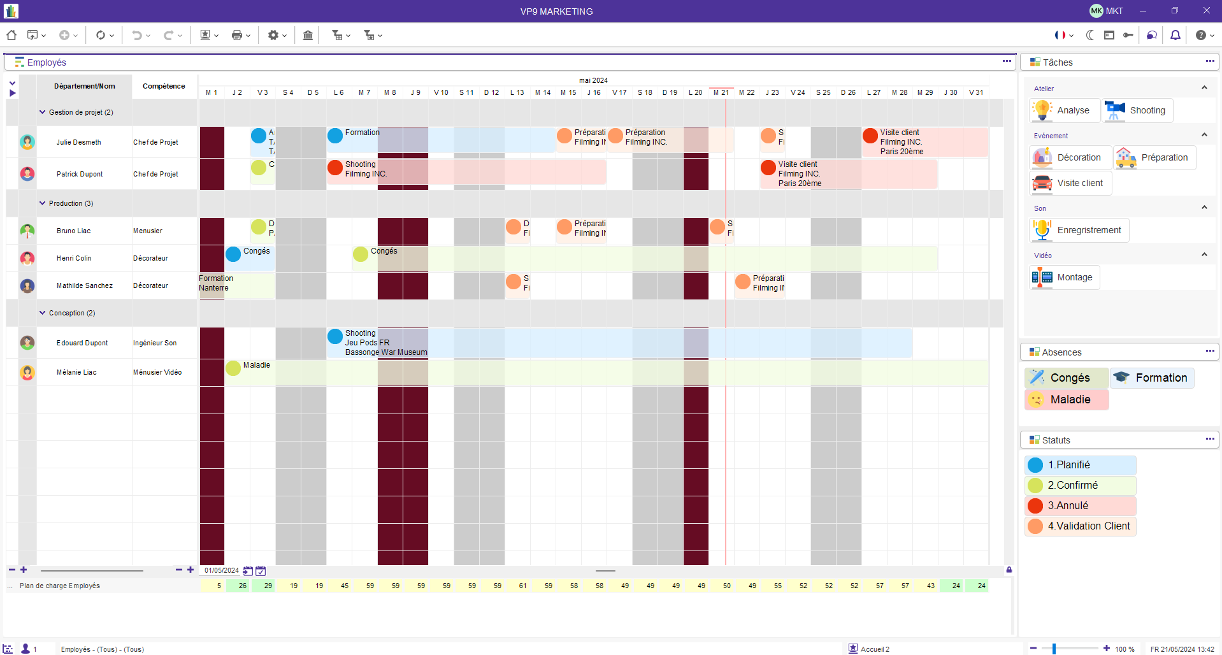
Task: Click the filter-with-star icon in toolbar
Action: tap(369, 36)
